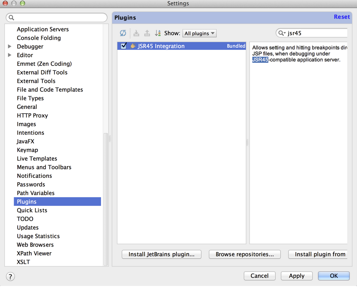Open Web Browsers settings
Viewport: 357px width, 287px height.
[35, 245]
